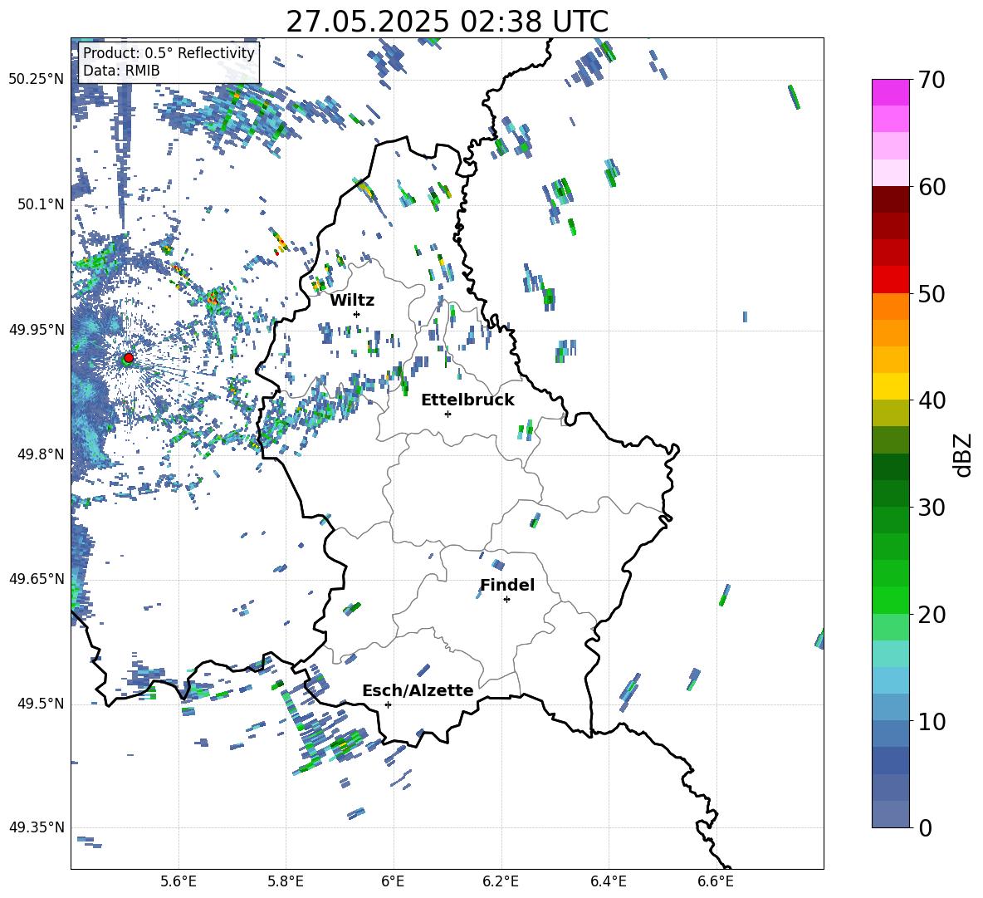Click the Ettelbruck city label
The image size is (983, 898).
[467, 400]
